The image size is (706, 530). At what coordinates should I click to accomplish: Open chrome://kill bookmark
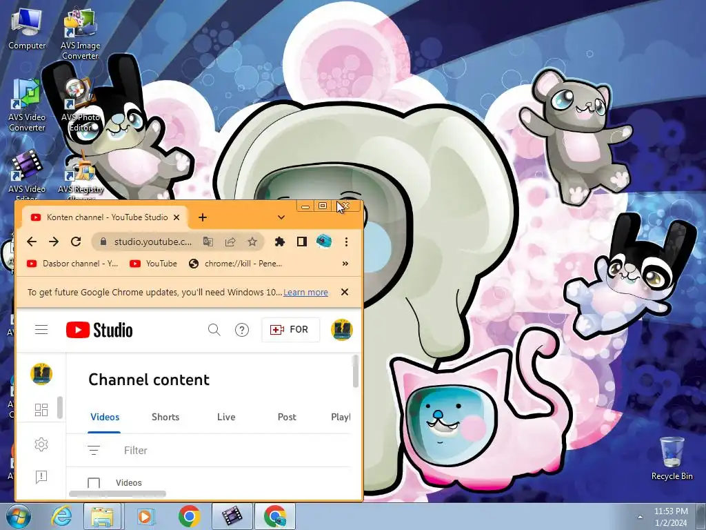tap(235, 264)
